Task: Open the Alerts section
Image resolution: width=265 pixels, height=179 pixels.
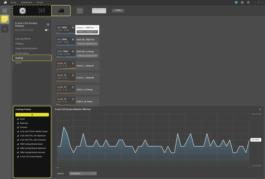Action: (x=18, y=63)
